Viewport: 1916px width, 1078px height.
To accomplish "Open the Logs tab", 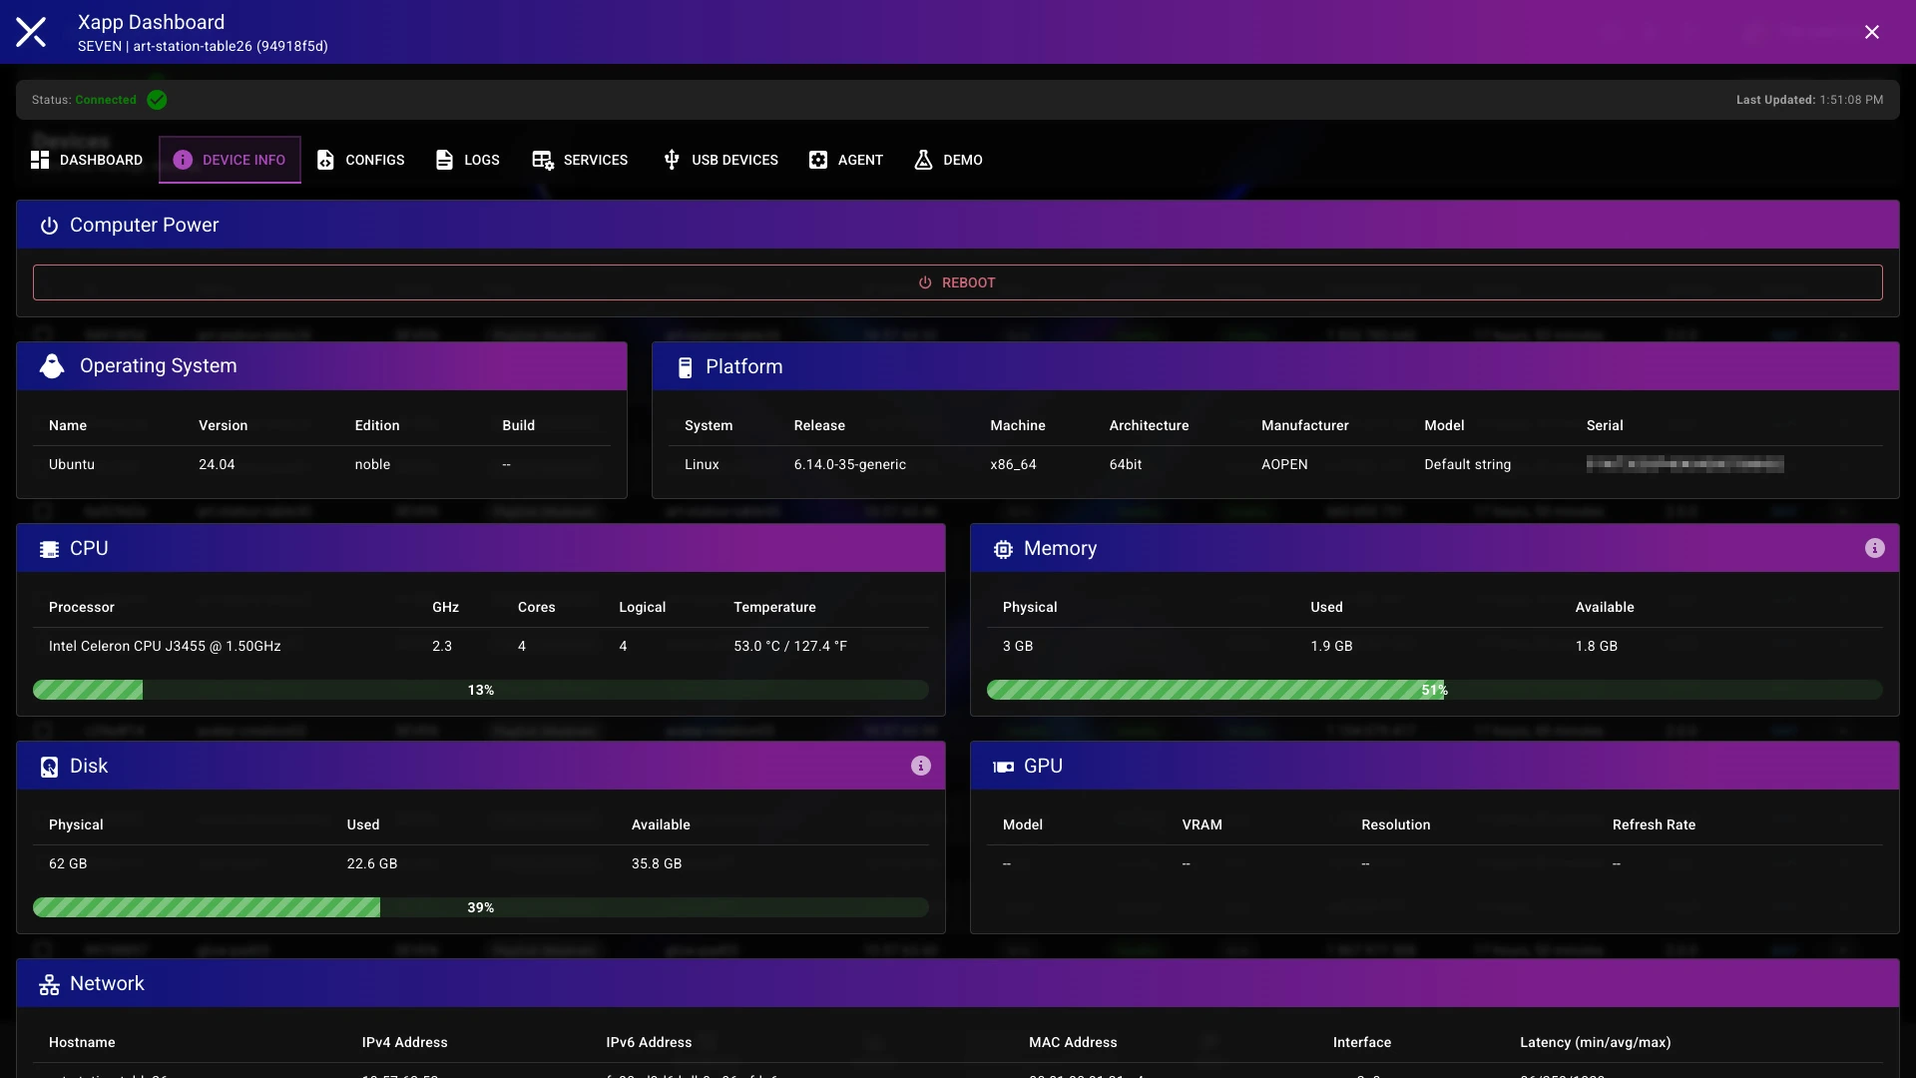I will pyautogui.click(x=467, y=160).
